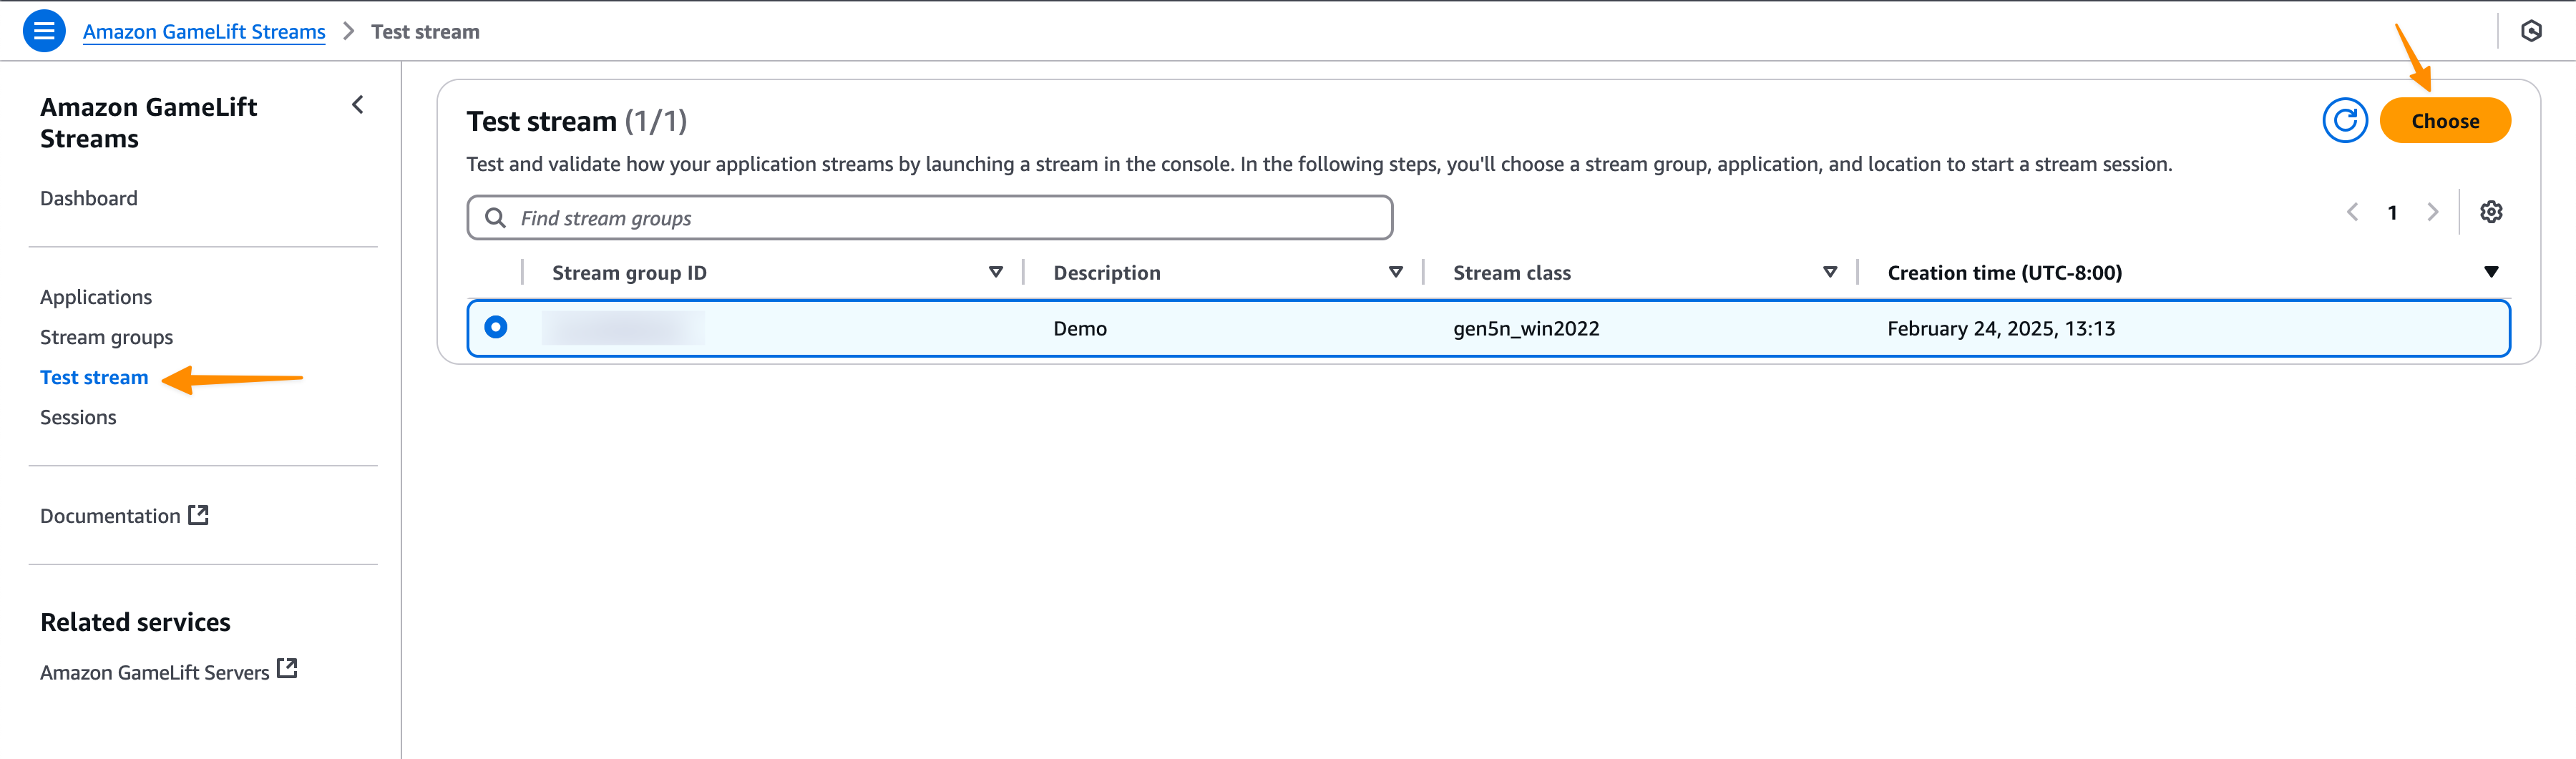Sort by Description column arrow
Viewport: 2576px width, 759px height.
pos(1396,272)
